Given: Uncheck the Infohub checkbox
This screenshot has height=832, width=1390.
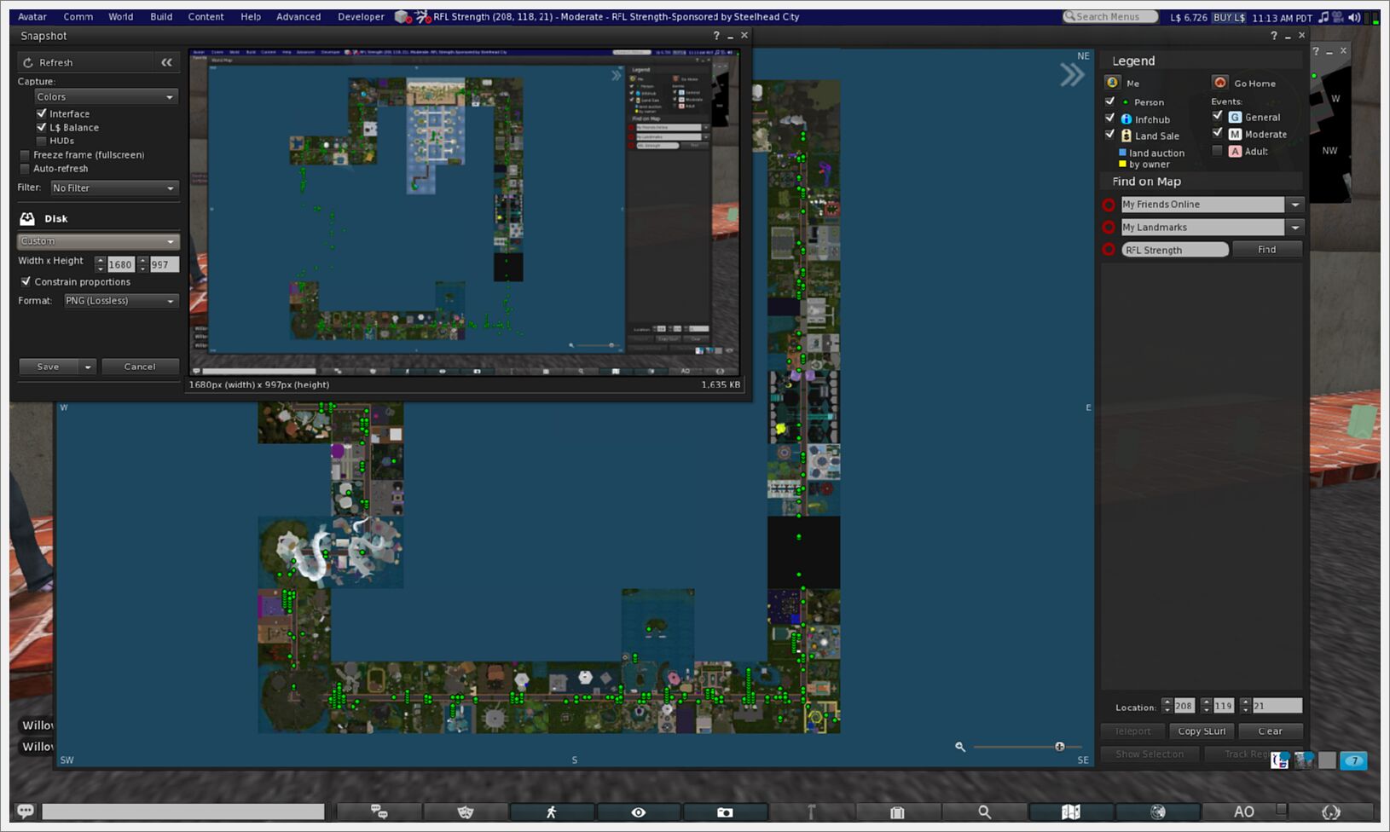Looking at the screenshot, I should [1110, 118].
